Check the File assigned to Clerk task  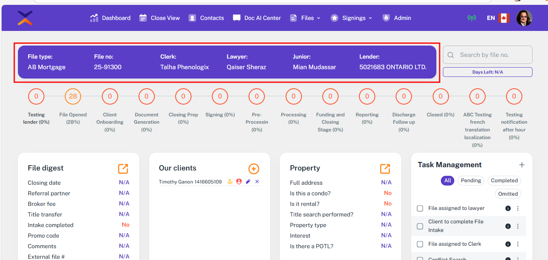tap(420, 244)
